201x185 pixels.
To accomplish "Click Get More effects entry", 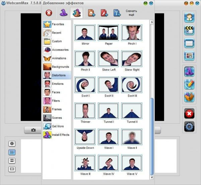I will pyautogui.click(x=57, y=126).
